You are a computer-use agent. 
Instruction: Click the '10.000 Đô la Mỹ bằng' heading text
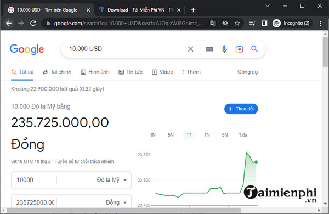click(x=41, y=106)
